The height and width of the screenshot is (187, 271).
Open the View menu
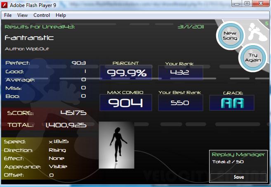pyautogui.click(x=22, y=15)
